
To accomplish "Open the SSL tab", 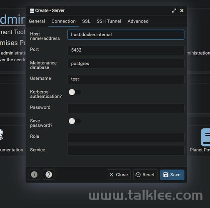I will pos(86,21).
